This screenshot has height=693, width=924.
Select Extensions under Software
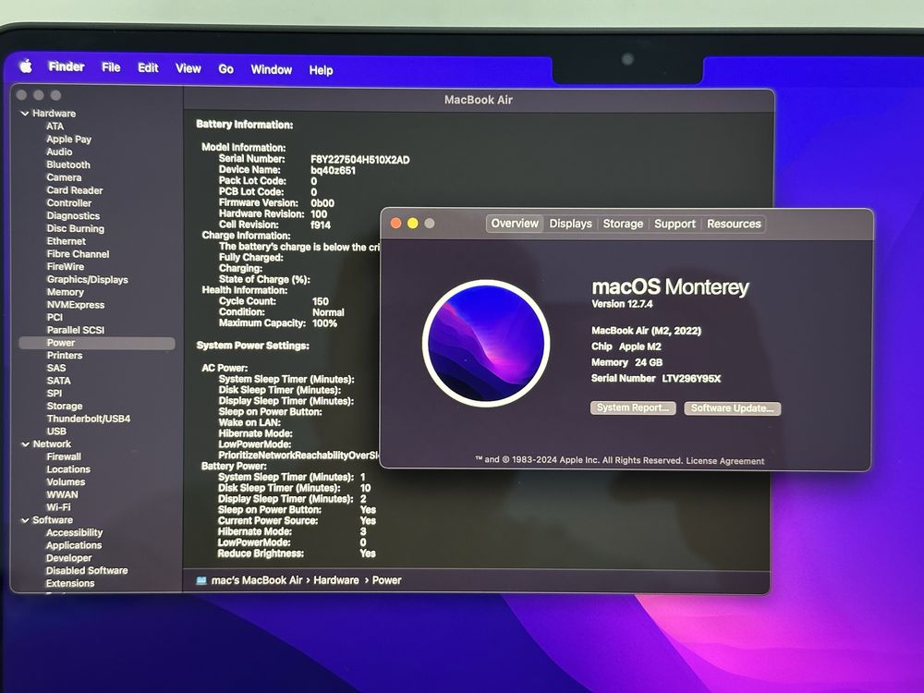pyautogui.click(x=70, y=583)
